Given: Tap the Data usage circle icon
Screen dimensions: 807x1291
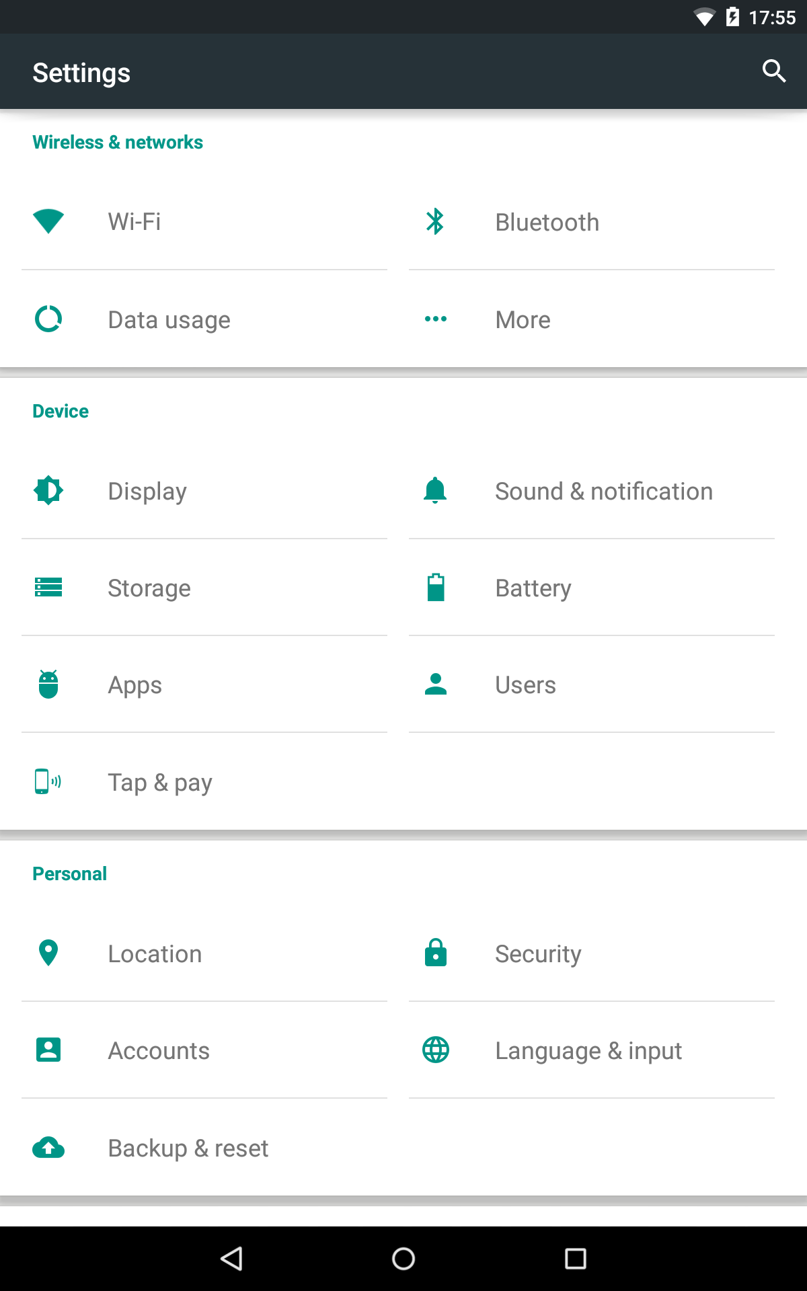Looking at the screenshot, I should (x=48, y=319).
